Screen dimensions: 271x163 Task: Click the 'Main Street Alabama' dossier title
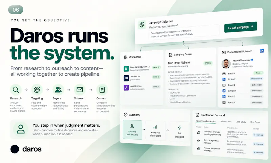(179, 63)
